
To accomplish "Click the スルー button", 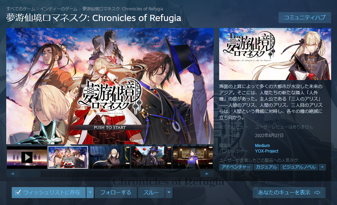I will (151, 193).
